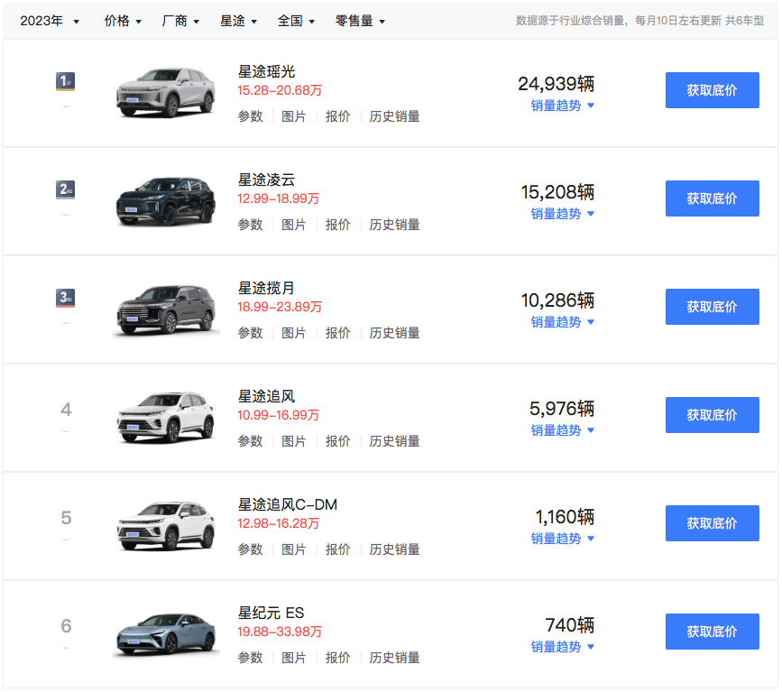Open the 星途瑶光 car thumbnail image

coord(166,92)
